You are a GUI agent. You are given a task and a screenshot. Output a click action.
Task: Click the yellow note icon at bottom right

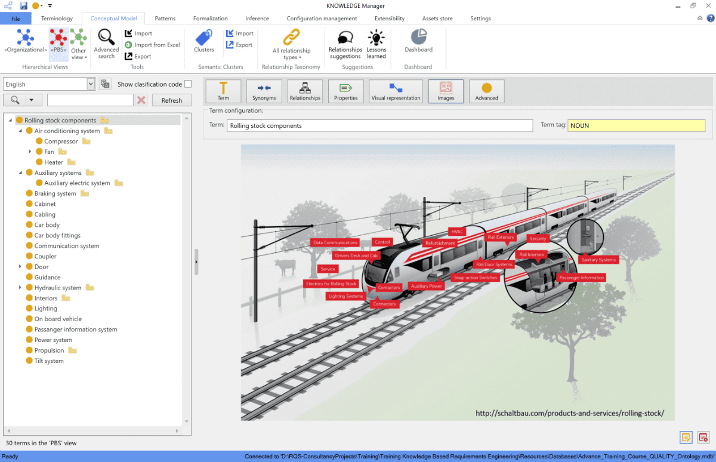click(x=686, y=438)
